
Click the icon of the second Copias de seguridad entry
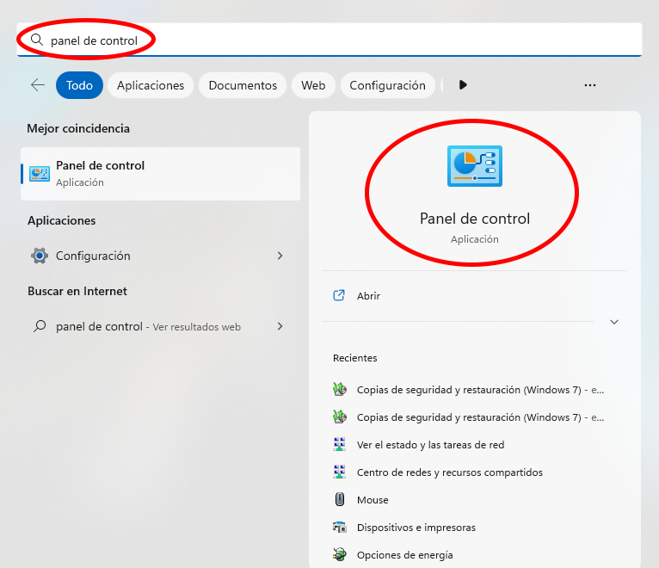click(x=340, y=417)
